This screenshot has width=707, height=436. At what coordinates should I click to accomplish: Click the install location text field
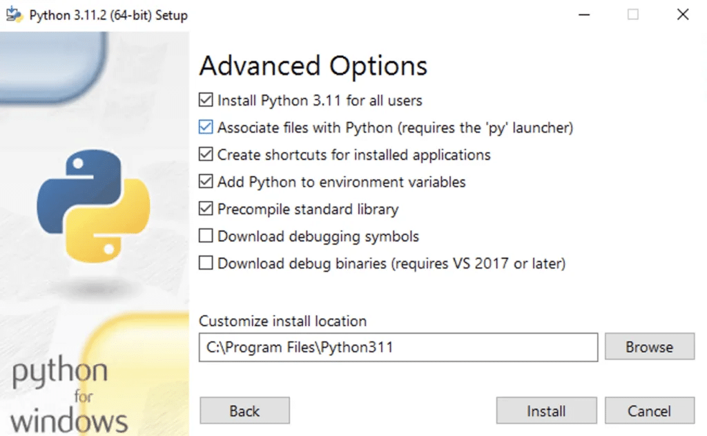coord(398,347)
